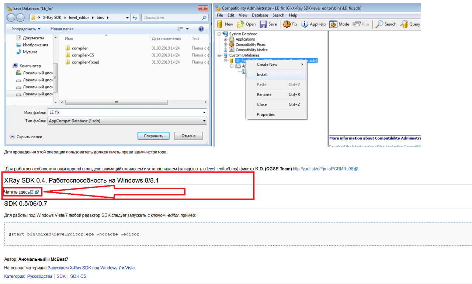Refresh the folder view in the Save dialog
This screenshot has width=472, height=284.
pos(135,17)
